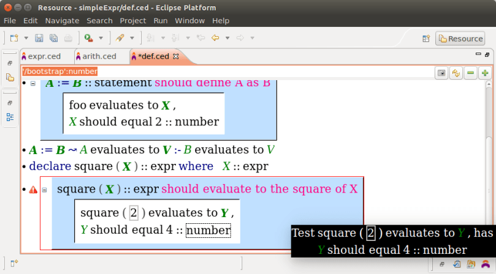Click the outline view icon in left sidebar
This screenshot has width=496, height=274.
[x=10, y=116]
